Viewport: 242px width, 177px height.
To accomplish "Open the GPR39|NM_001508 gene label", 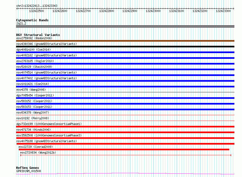I will [29, 171].
